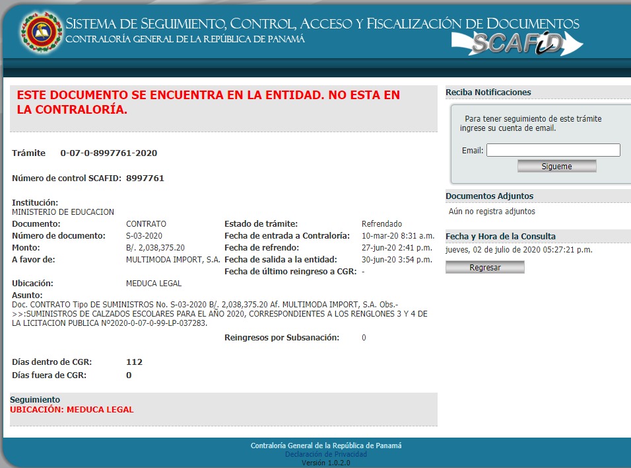This screenshot has height=468, width=631.
Task: Click the Seguimiento section label
Action: pyautogui.click(x=35, y=399)
